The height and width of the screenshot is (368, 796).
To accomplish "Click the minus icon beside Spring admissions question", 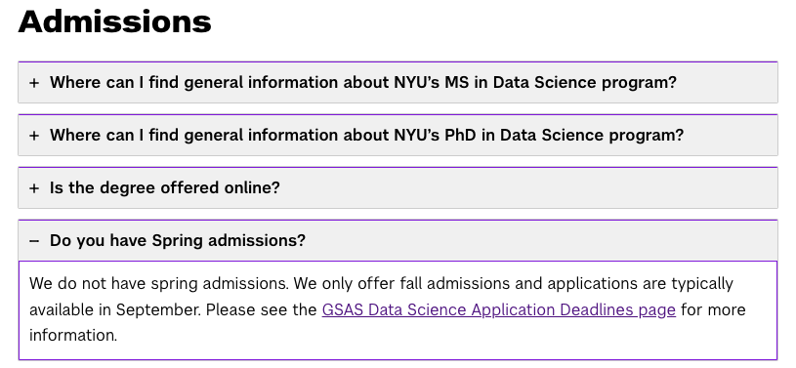I will (34, 241).
